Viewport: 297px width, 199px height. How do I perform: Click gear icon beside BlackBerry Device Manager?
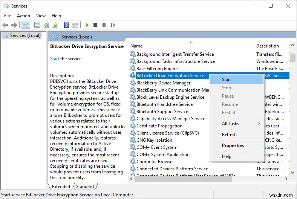point(132,83)
